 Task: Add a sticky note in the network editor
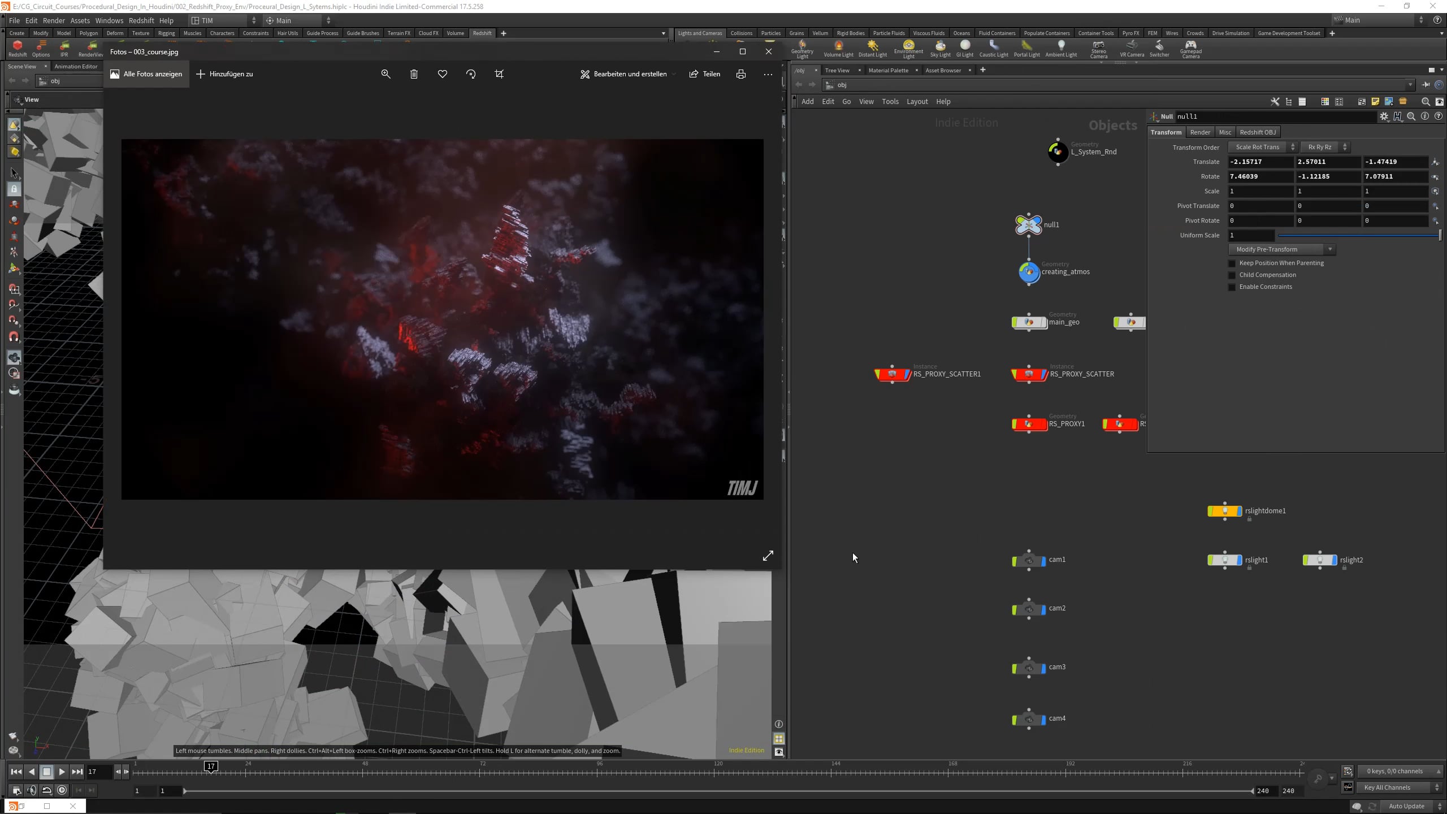click(1375, 102)
